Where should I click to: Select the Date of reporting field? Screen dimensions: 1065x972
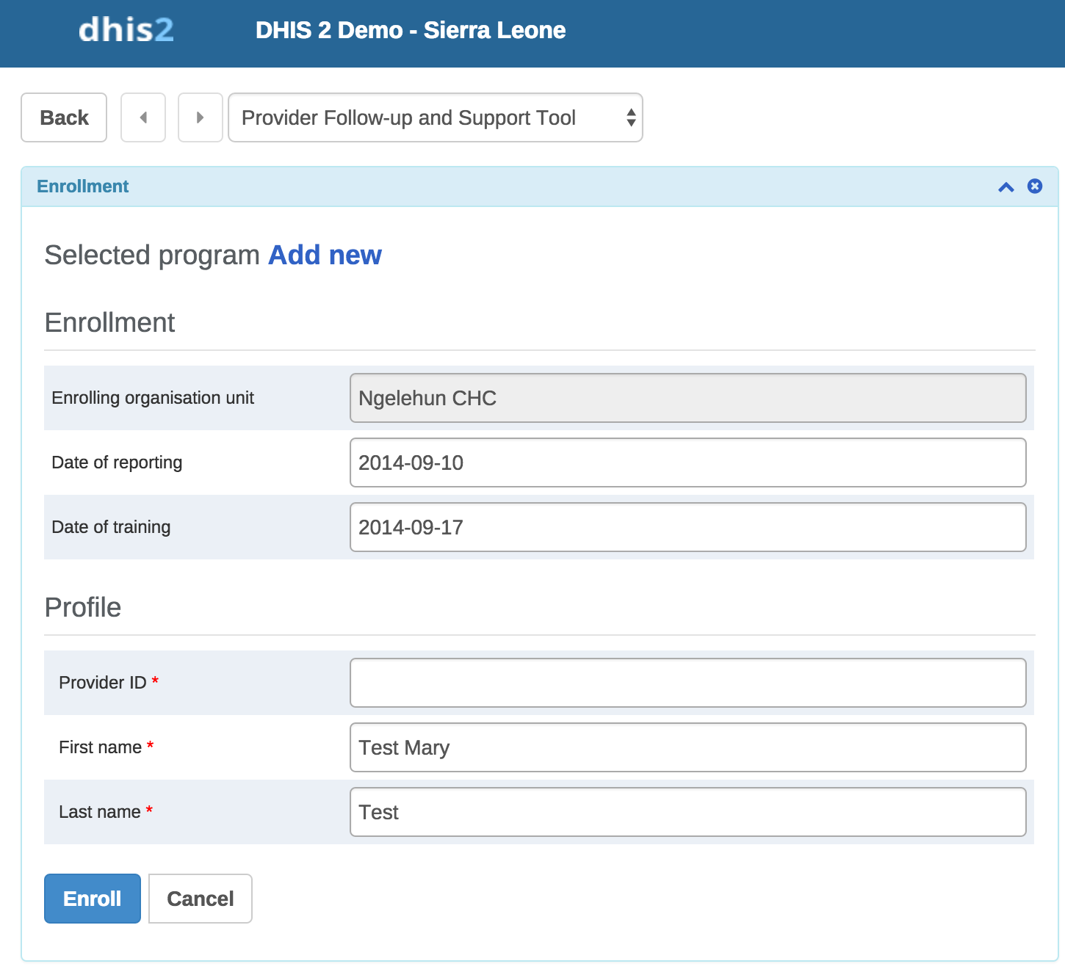pos(687,463)
